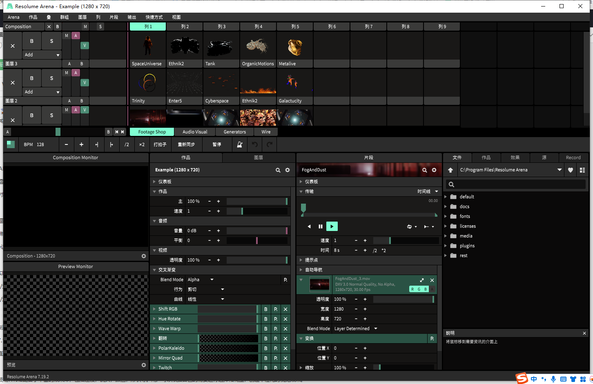The height and width of the screenshot is (384, 593).
Task: Trigger column 列 2
Action: 185,27
